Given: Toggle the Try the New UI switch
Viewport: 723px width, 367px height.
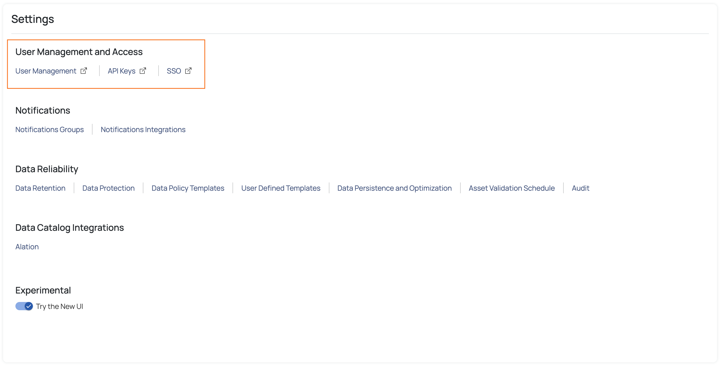Looking at the screenshot, I should pos(24,306).
